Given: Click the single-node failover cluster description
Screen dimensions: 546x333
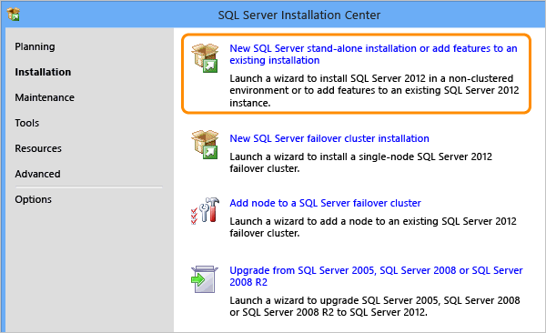Looking at the screenshot, I should pos(360,163).
